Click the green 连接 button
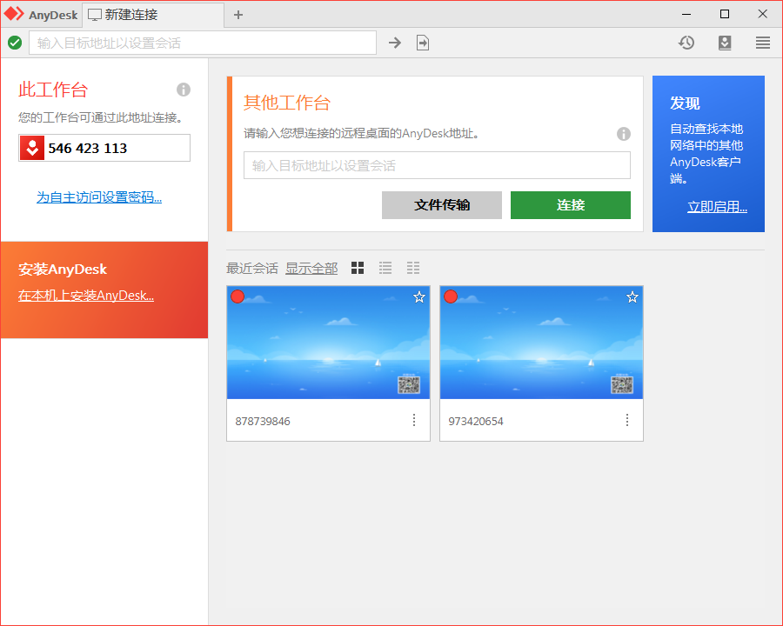Image resolution: width=783 pixels, height=626 pixels. pyautogui.click(x=570, y=204)
